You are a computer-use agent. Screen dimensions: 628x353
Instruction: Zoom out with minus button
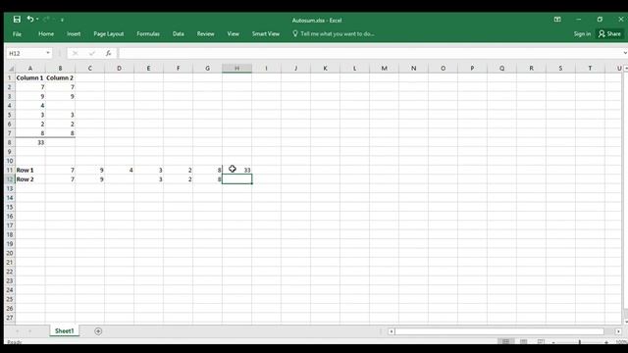point(553,342)
